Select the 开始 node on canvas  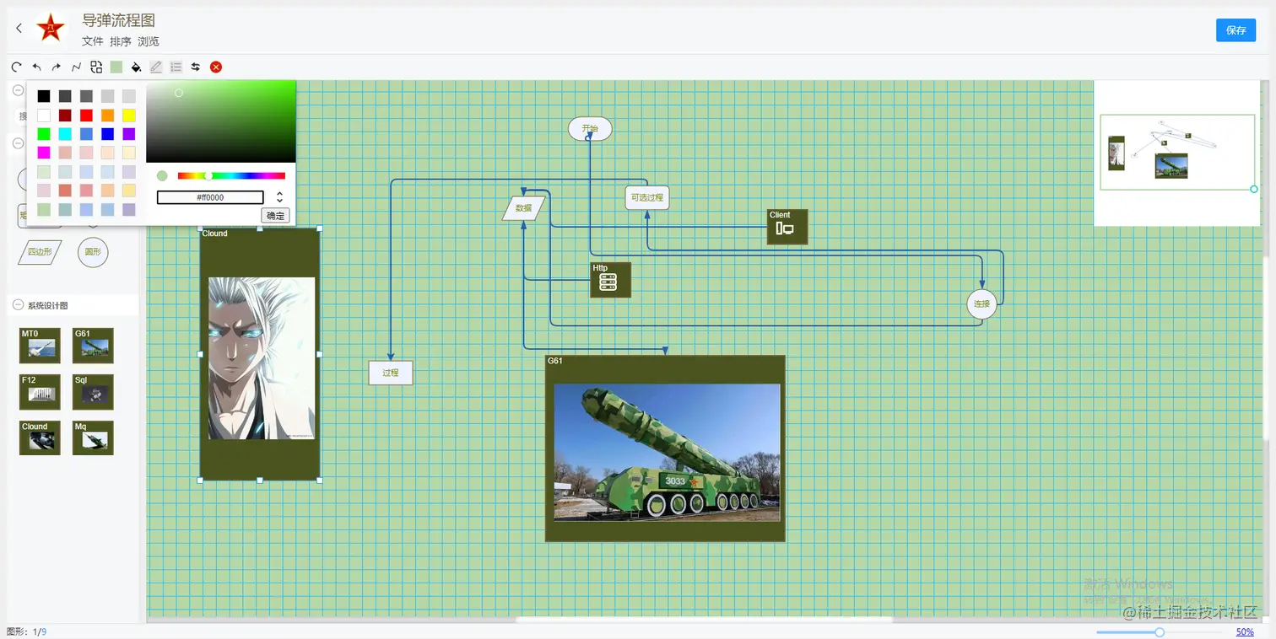coord(590,129)
